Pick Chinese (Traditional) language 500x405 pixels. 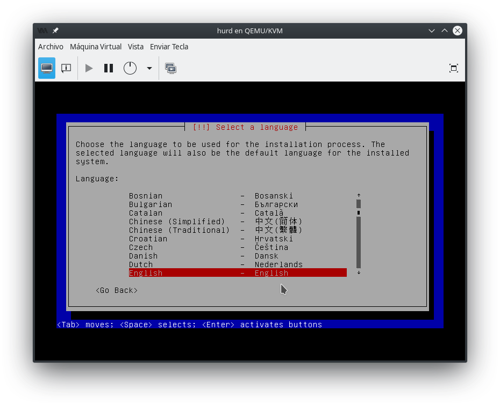coord(238,230)
